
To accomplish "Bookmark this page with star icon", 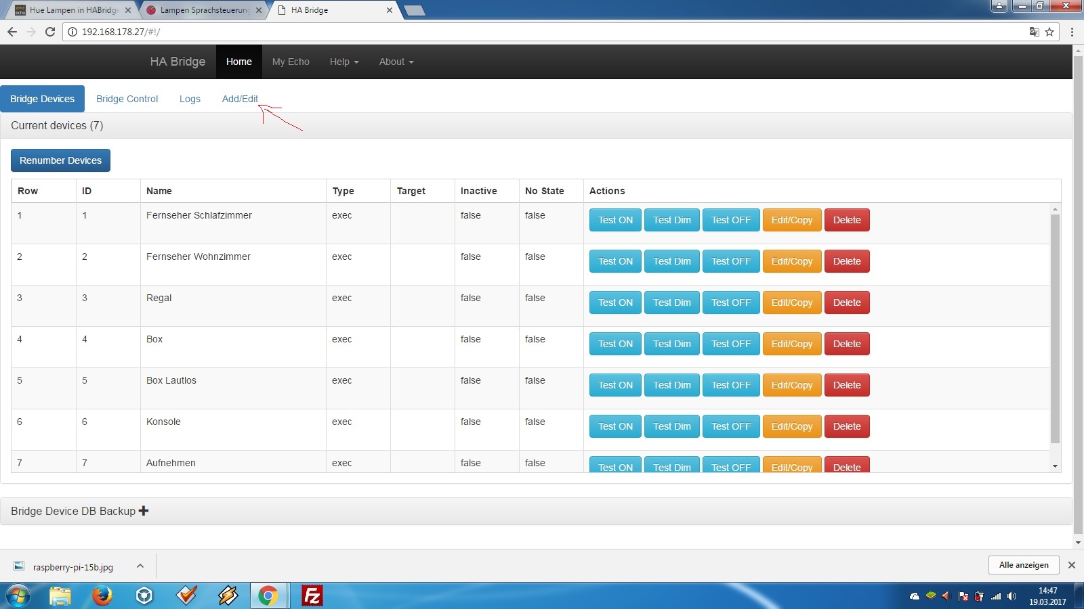I will (1049, 32).
